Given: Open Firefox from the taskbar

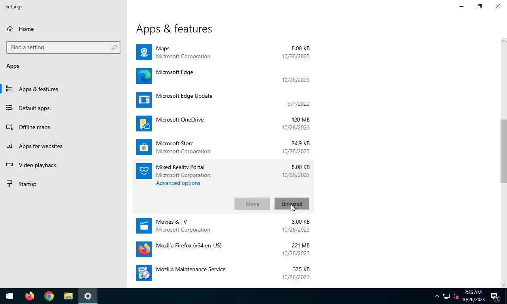Looking at the screenshot, I should 30,296.
